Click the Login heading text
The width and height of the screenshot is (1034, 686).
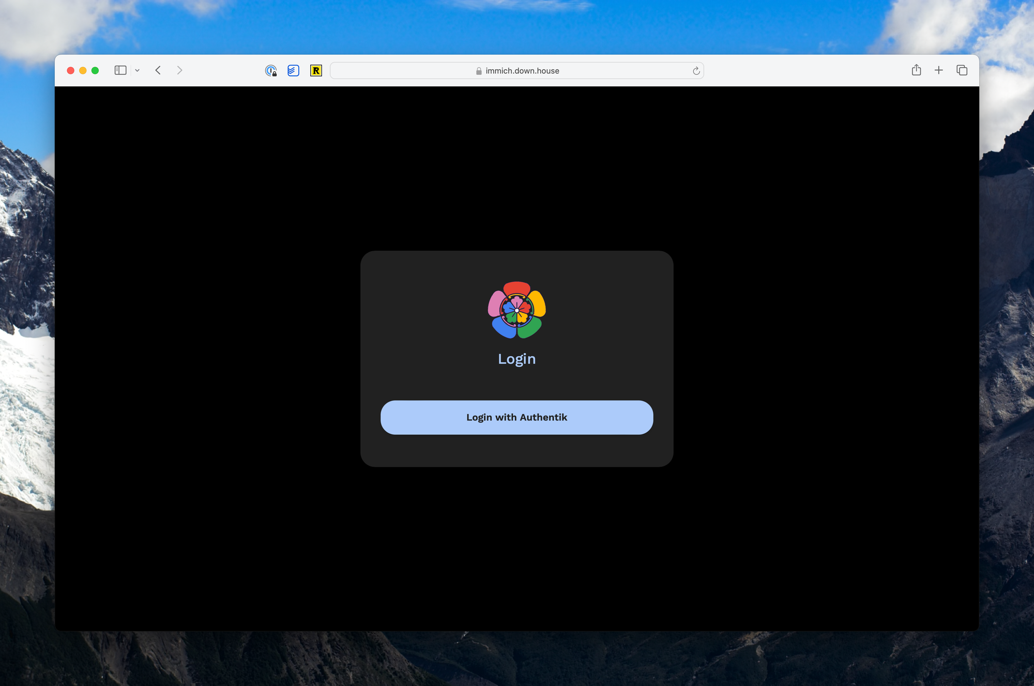[516, 358]
